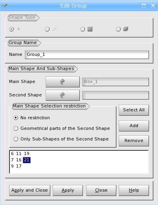Click the SALOME icon in the title bar
The image size is (158, 205).
pyautogui.click(x=5, y=6)
